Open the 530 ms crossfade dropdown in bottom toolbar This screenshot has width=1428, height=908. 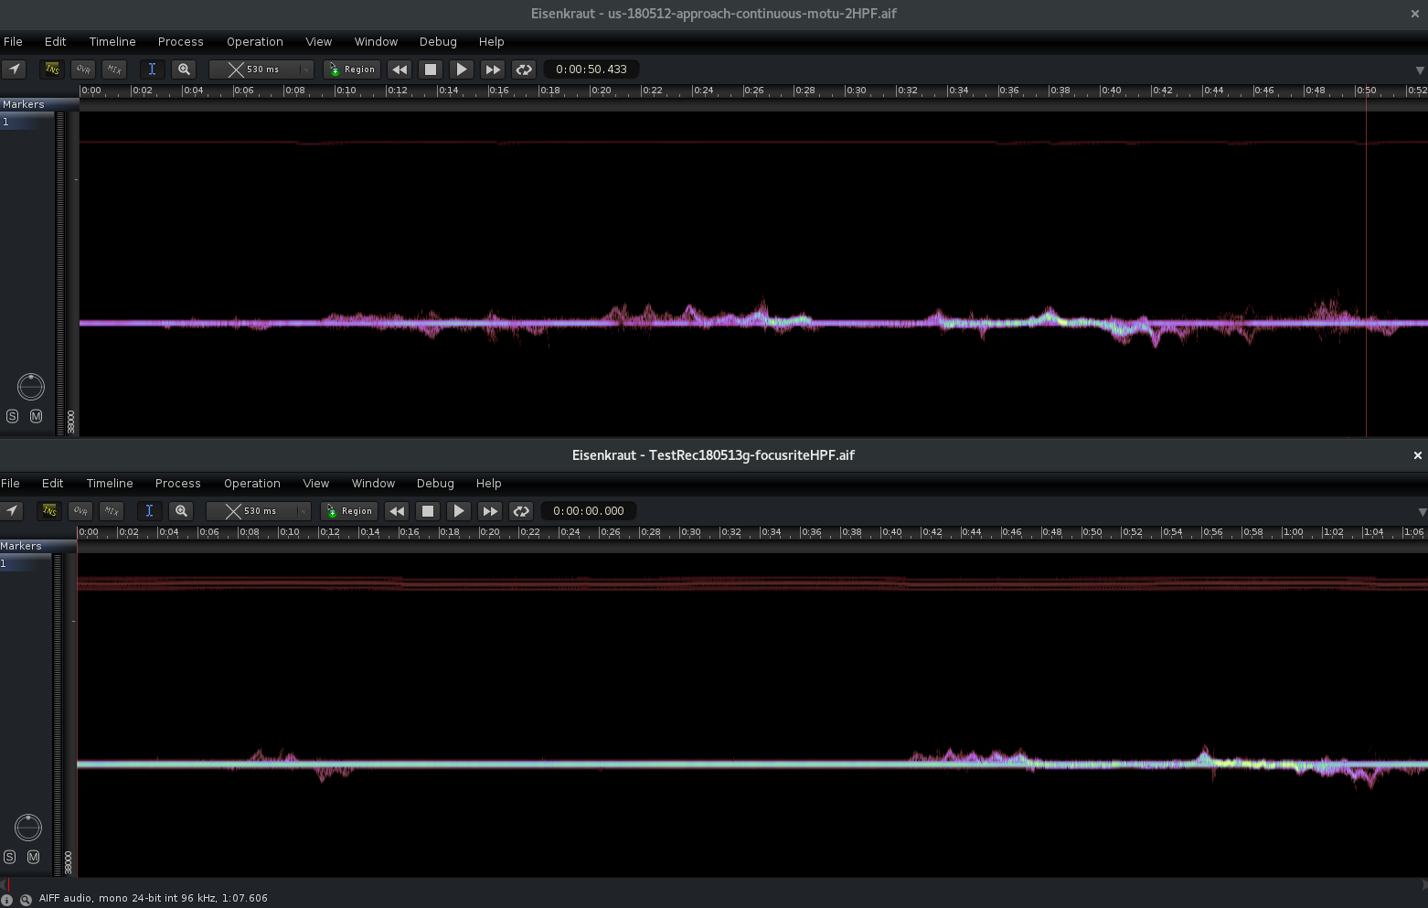click(x=303, y=511)
